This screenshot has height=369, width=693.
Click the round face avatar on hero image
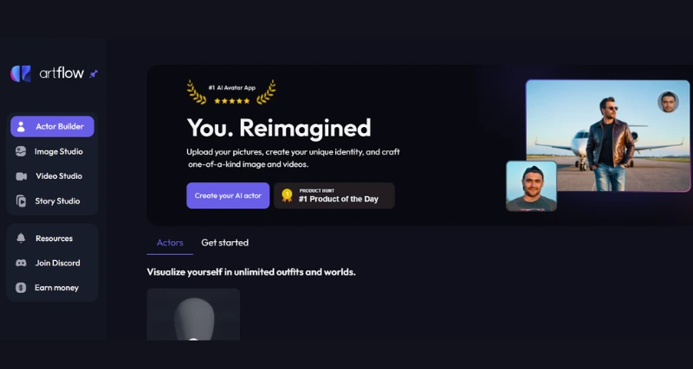[668, 102]
